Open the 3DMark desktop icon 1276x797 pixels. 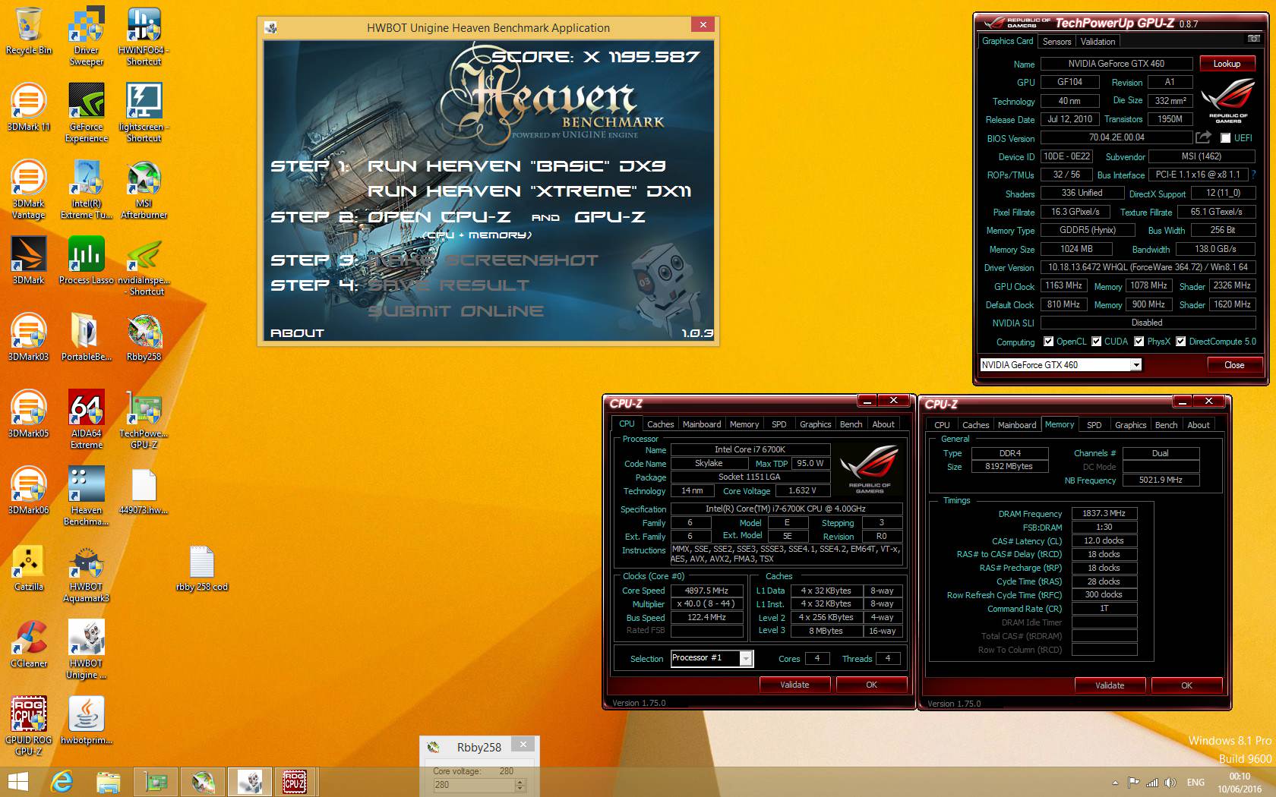[29, 260]
